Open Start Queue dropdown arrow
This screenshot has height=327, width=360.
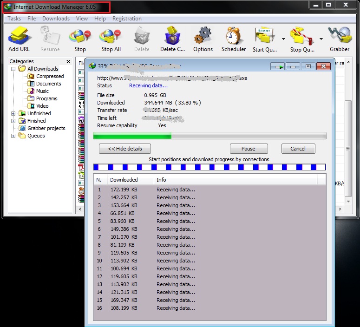tap(283, 39)
